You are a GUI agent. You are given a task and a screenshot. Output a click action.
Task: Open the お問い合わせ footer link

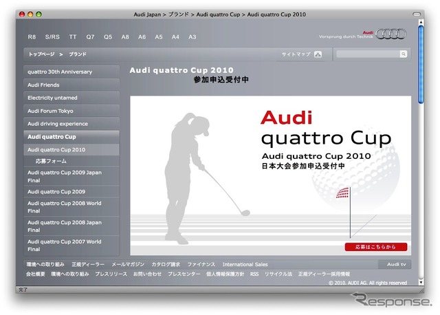pos(147,274)
